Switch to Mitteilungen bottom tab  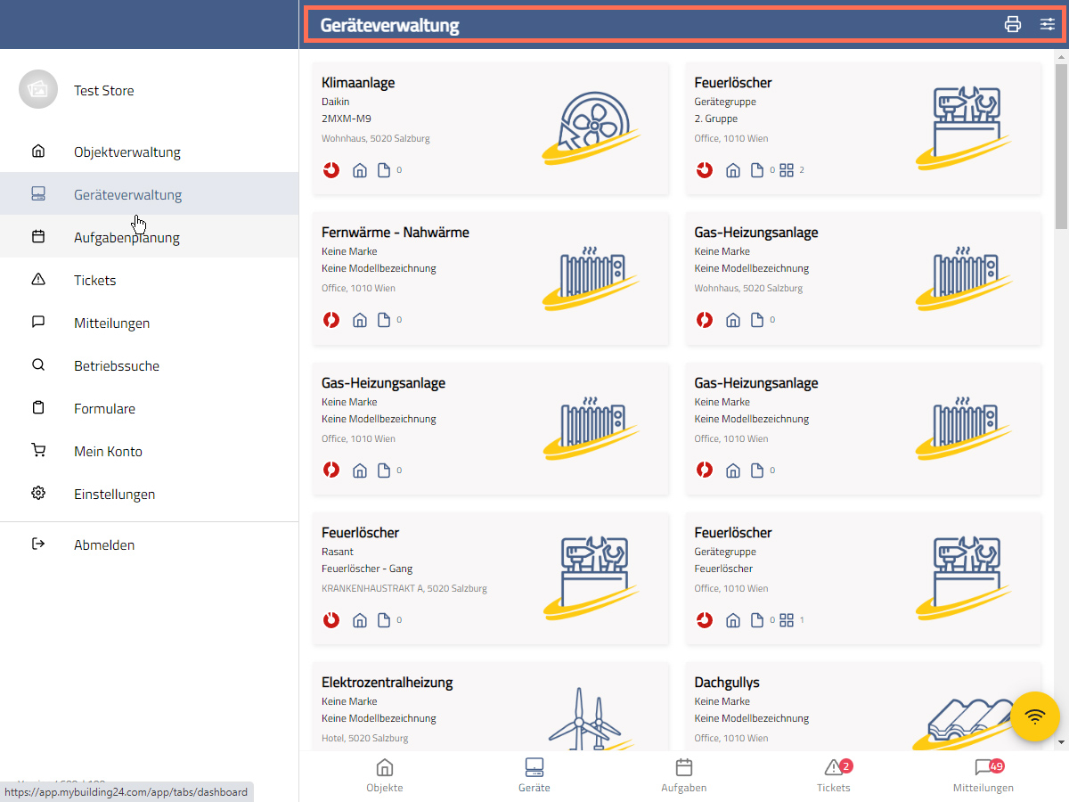point(983,774)
